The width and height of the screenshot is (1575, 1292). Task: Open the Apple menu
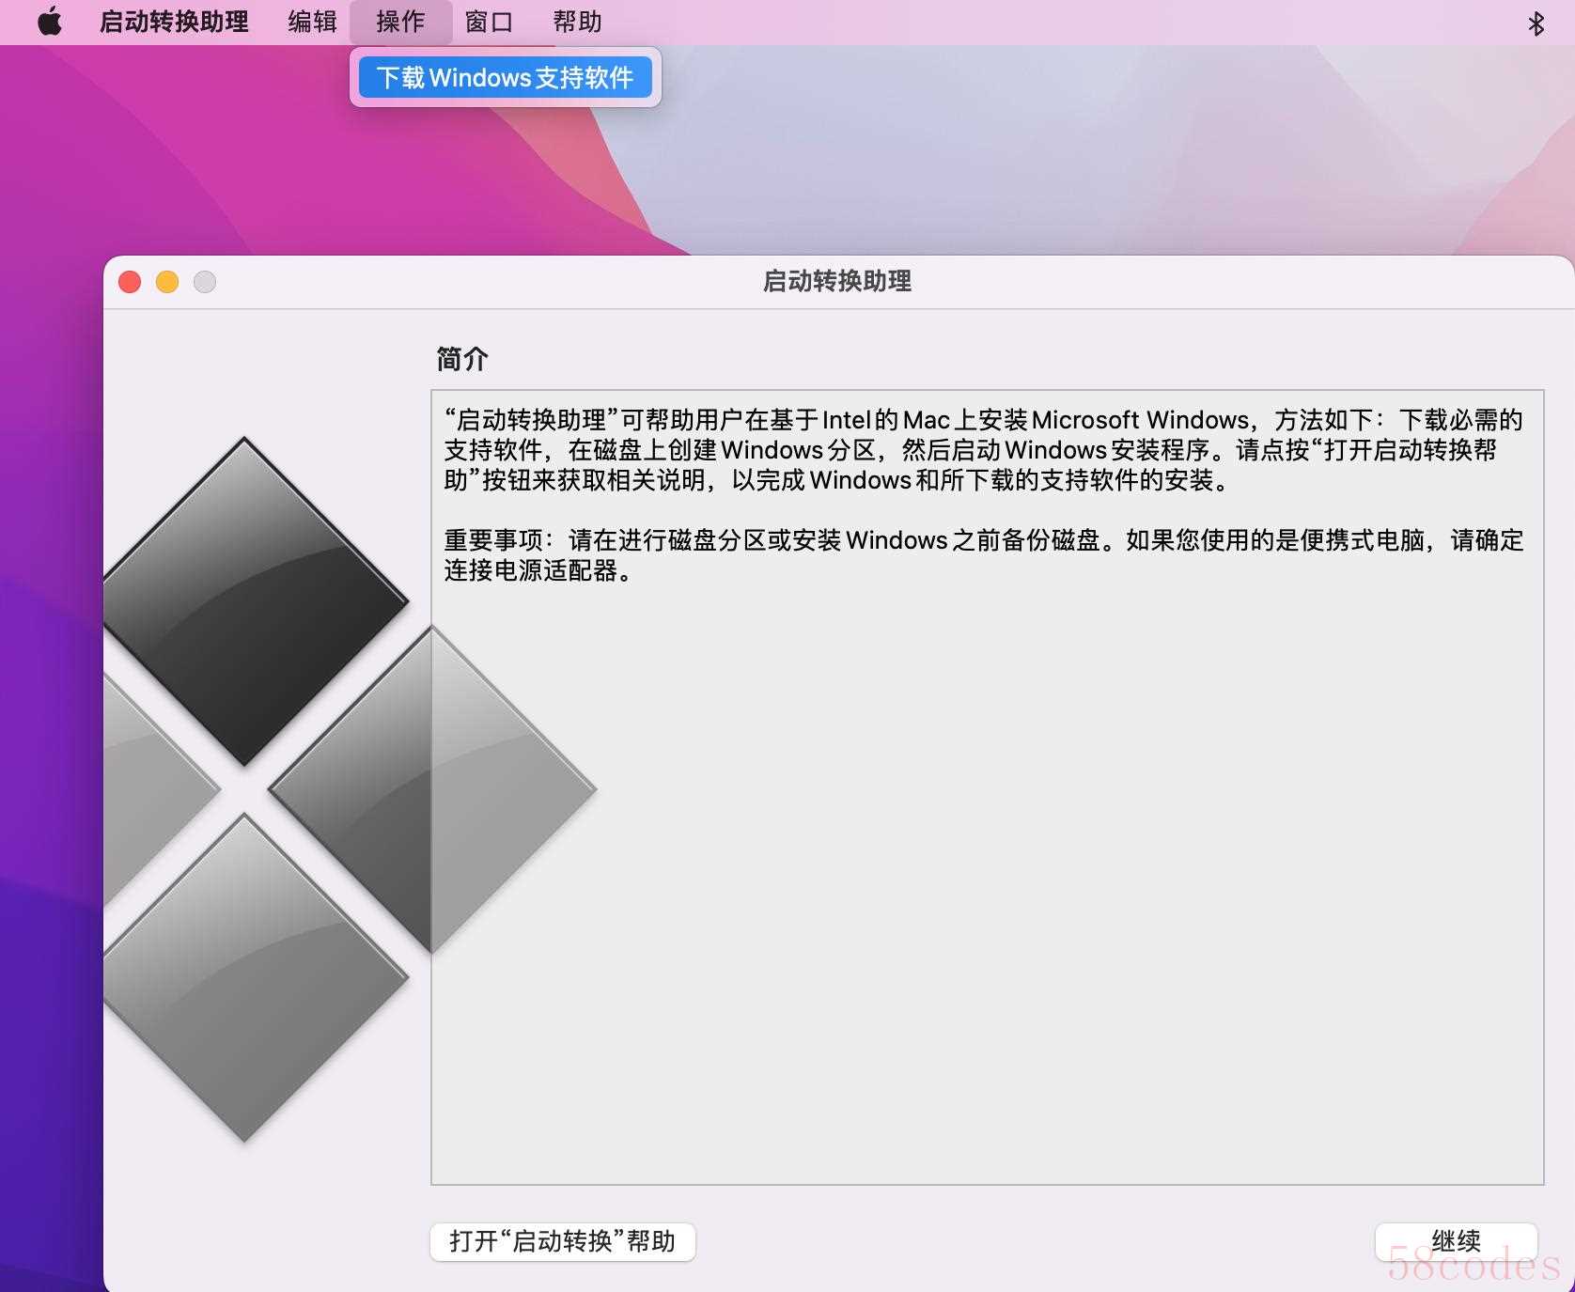coord(50,22)
